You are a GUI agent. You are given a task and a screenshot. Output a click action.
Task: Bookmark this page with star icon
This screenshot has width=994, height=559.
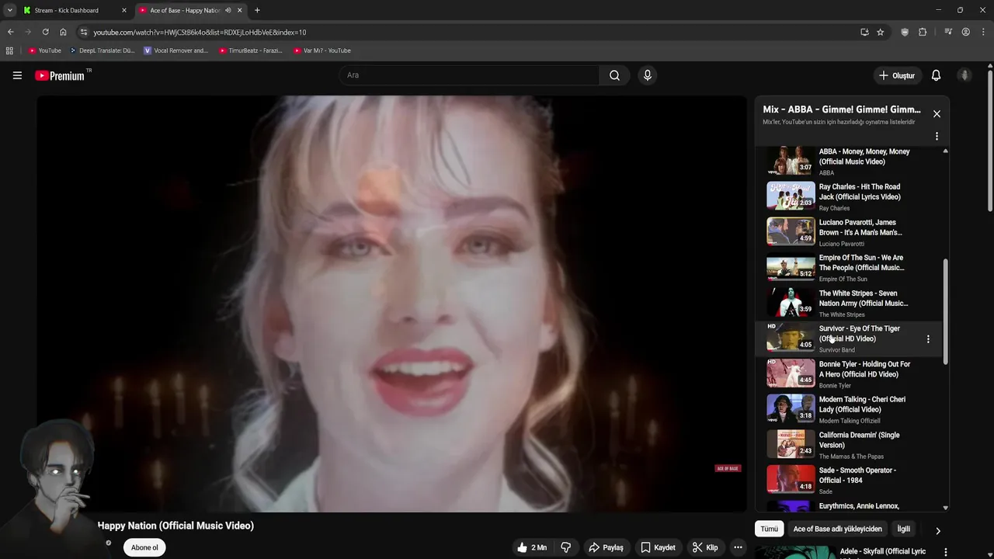pos(880,32)
